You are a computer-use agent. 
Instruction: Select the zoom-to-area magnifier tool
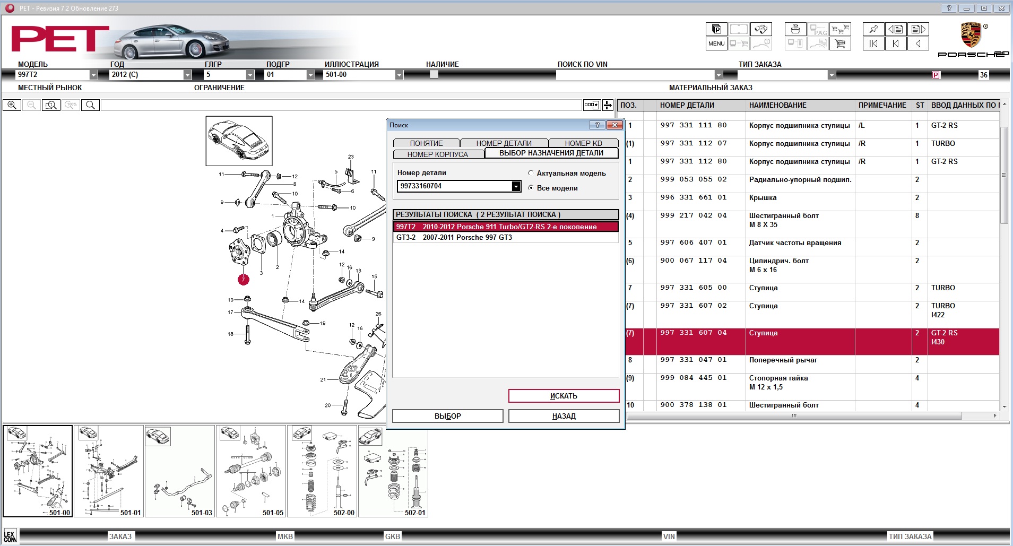51,105
